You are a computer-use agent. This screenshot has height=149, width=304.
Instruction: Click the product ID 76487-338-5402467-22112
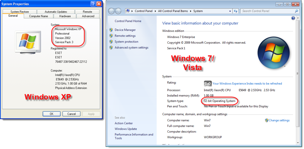(x=71, y=62)
